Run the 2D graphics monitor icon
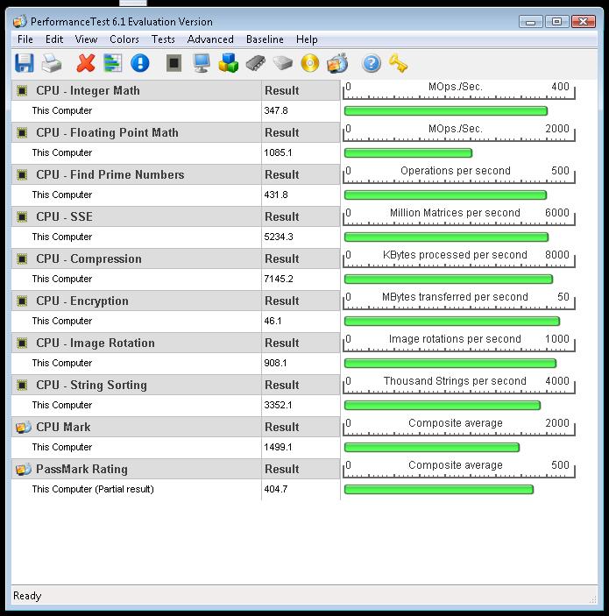The height and width of the screenshot is (616, 609). pos(202,63)
